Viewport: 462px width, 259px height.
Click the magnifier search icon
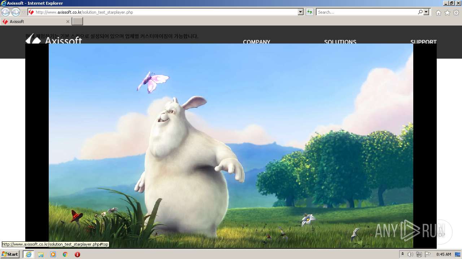coord(420,12)
